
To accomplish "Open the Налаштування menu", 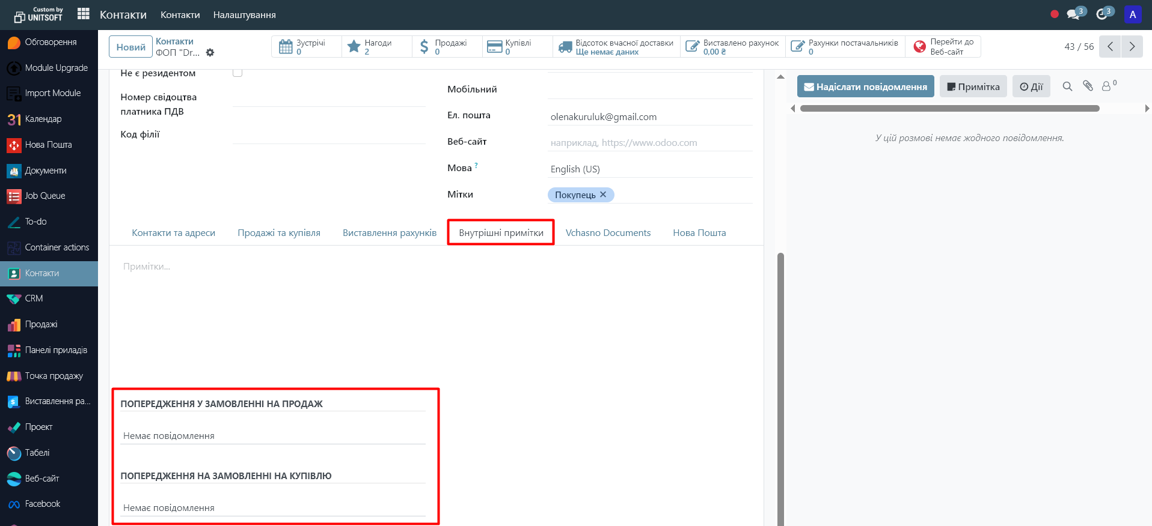I will click(x=244, y=15).
